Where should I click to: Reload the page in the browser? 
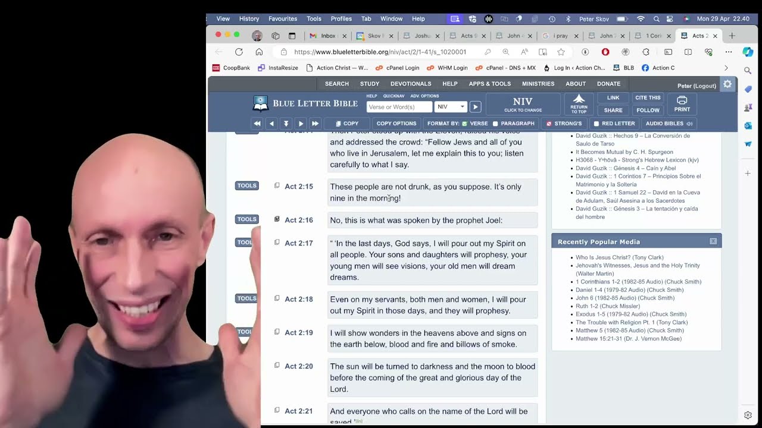tap(239, 52)
